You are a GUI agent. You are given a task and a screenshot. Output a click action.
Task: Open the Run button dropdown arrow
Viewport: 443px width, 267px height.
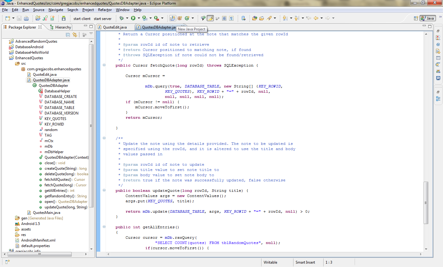[139, 18]
